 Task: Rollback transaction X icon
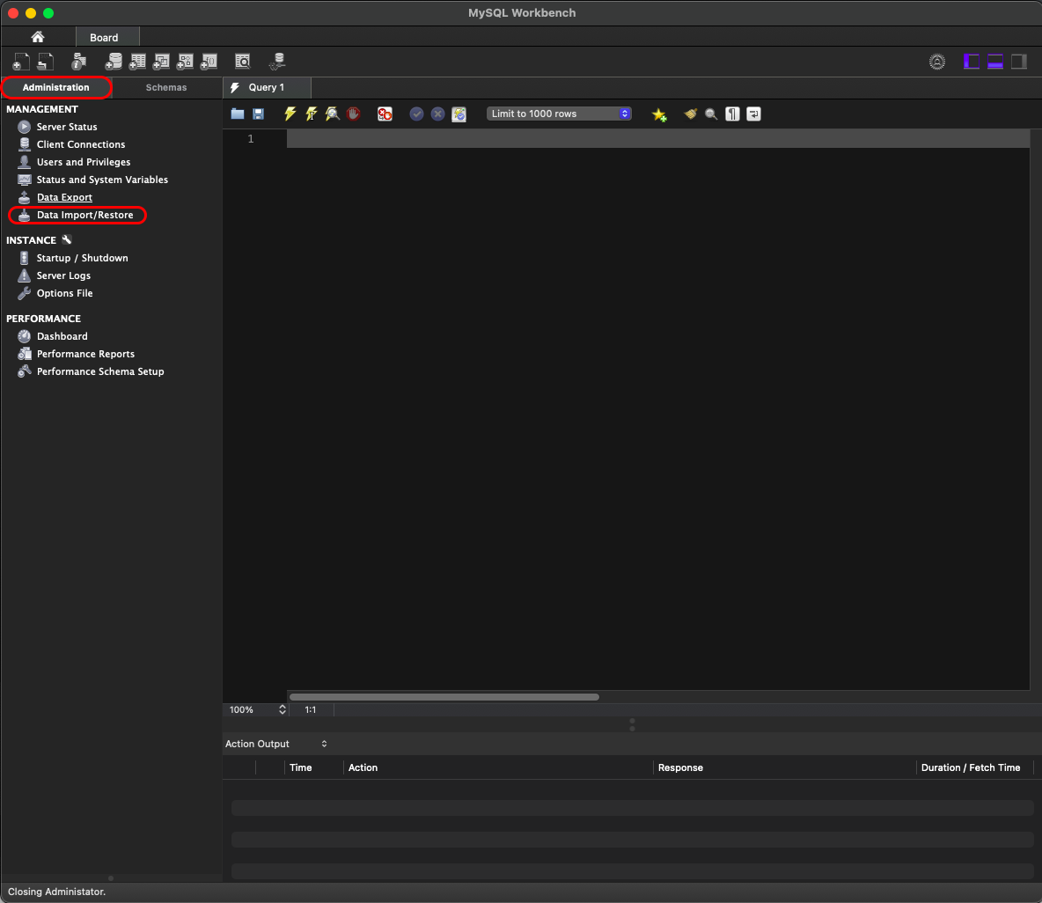[x=438, y=114]
